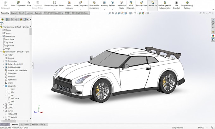The image size is (215, 129).
Task: Collapse the Irmatec13-1 component node
Action: [x=1, y=52]
